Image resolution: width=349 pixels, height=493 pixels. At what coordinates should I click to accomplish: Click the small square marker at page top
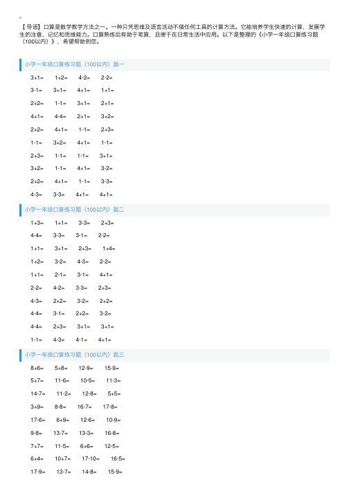[x=21, y=17]
